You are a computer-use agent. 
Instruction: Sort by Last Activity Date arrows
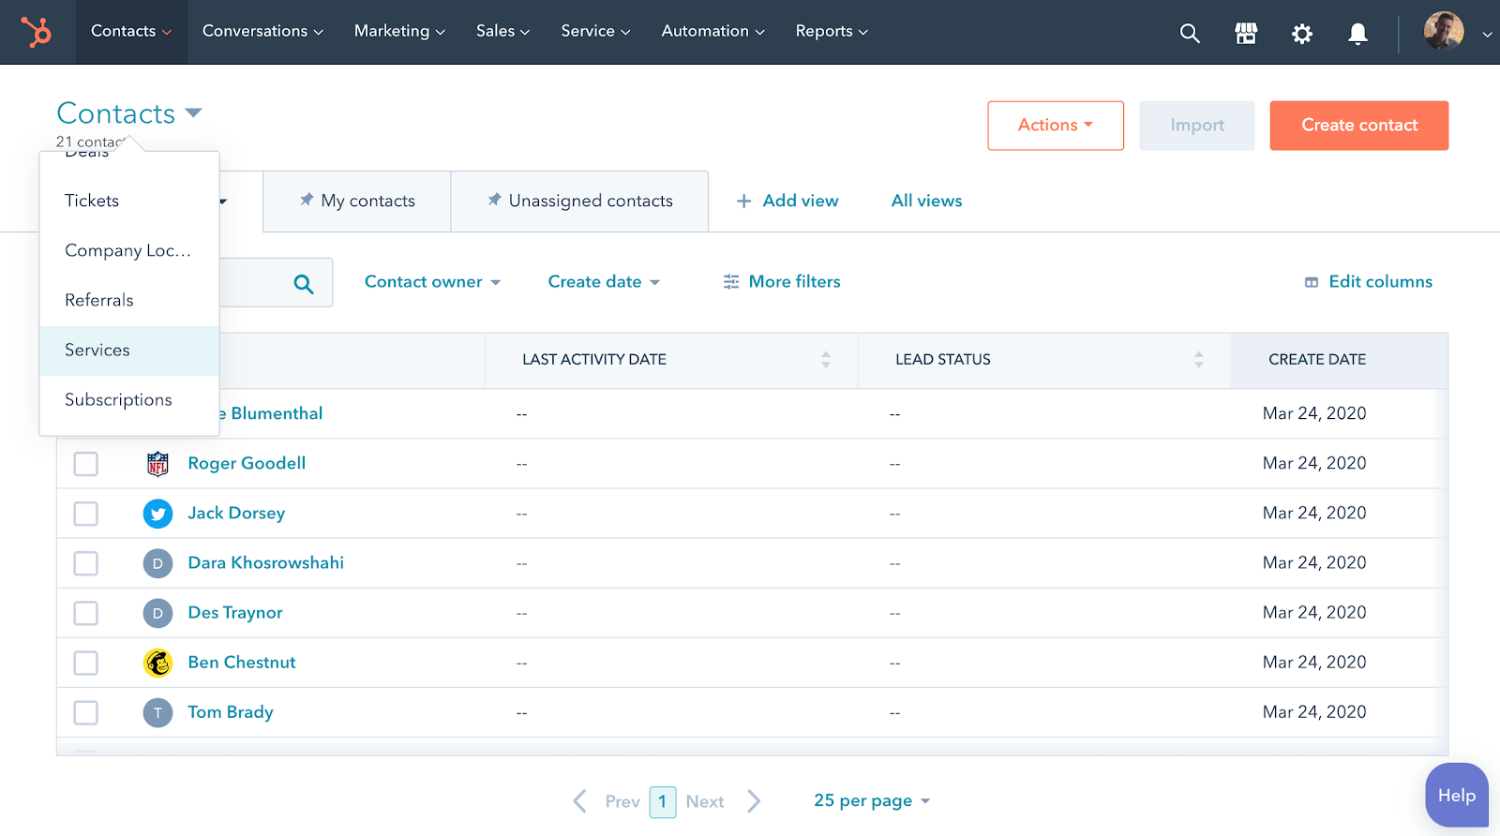tap(826, 360)
